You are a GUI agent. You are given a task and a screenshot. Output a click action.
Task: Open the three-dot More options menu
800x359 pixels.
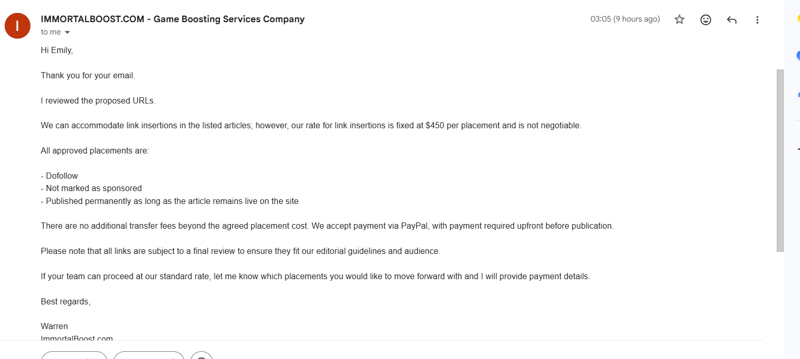757,20
